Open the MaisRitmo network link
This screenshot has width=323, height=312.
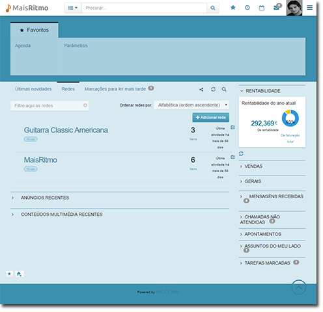click(40, 160)
